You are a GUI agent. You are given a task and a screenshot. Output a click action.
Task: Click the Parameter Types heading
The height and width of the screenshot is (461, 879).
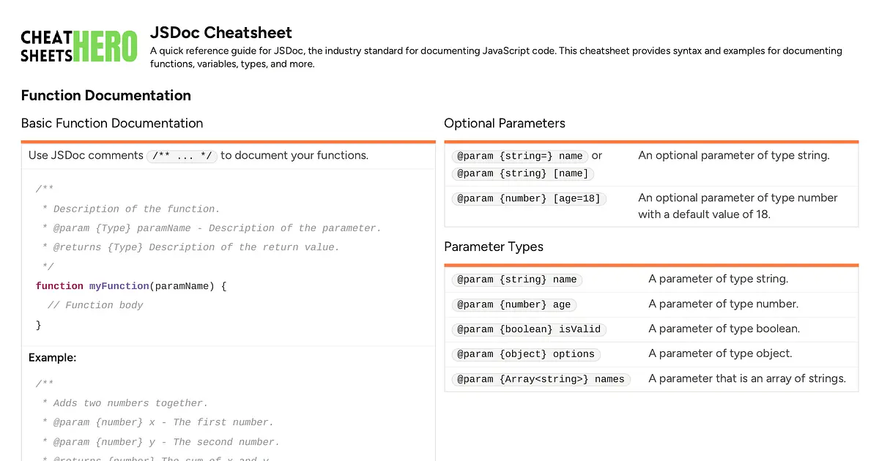[x=493, y=247]
